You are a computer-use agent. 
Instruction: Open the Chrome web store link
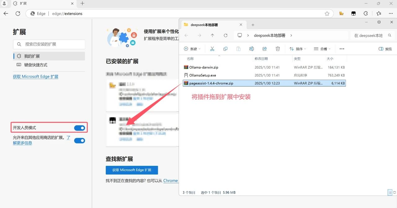pos(171,180)
